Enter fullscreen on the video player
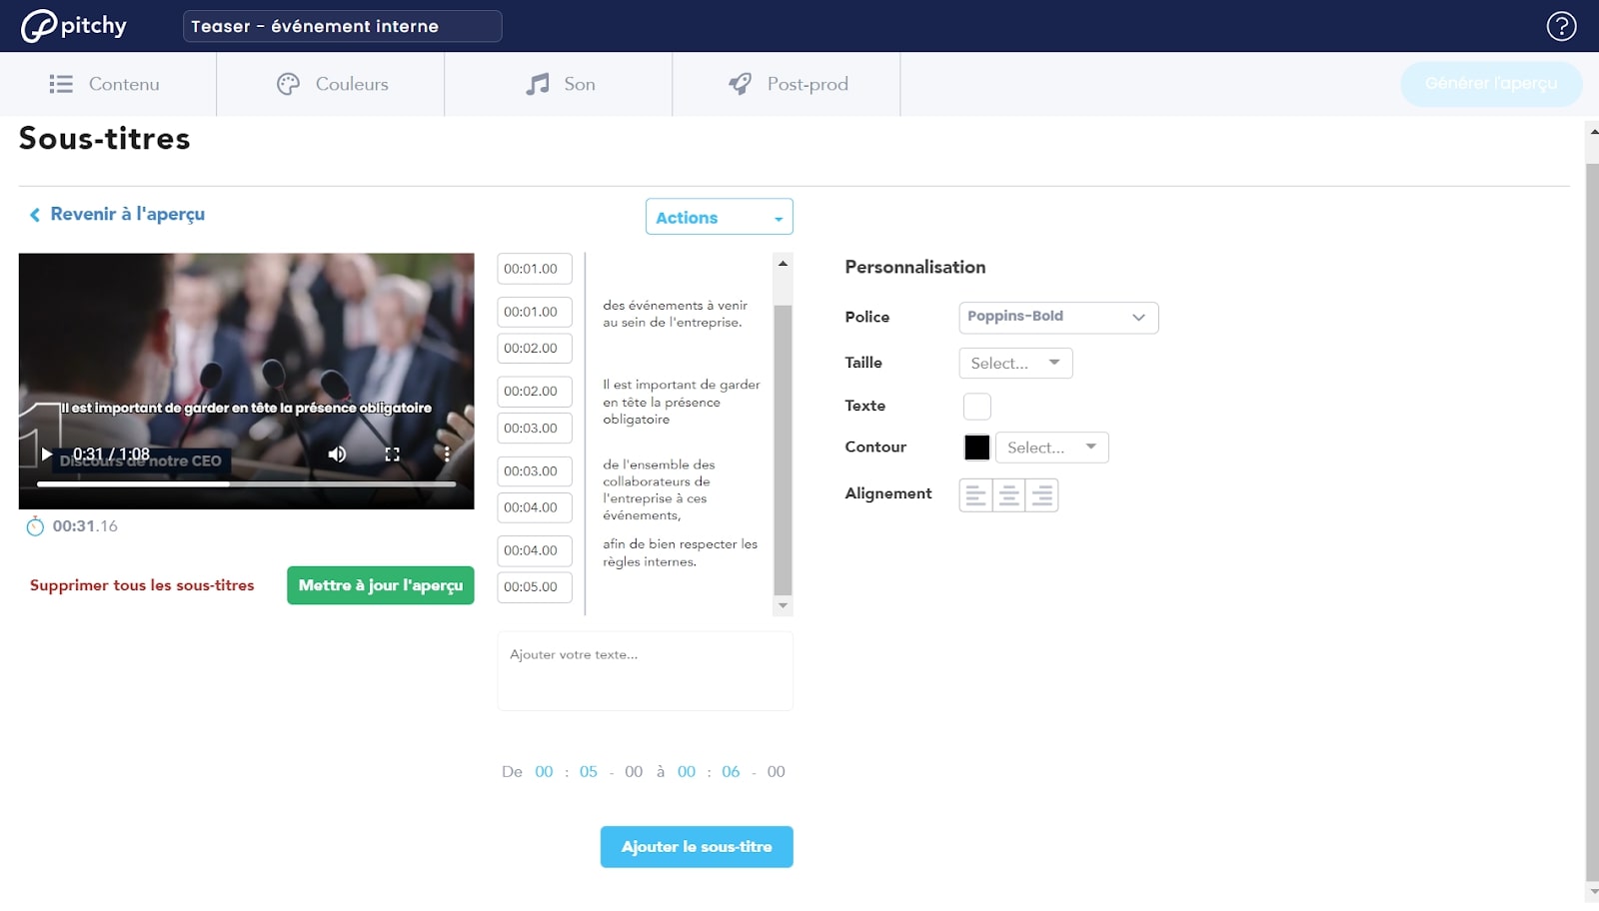1599x911 pixels. click(392, 455)
